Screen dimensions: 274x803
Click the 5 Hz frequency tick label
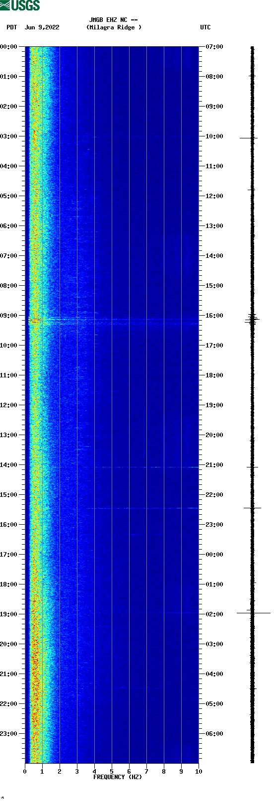click(x=112, y=772)
